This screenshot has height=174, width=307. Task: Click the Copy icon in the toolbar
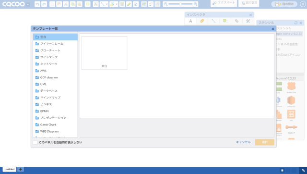coord(52,4)
